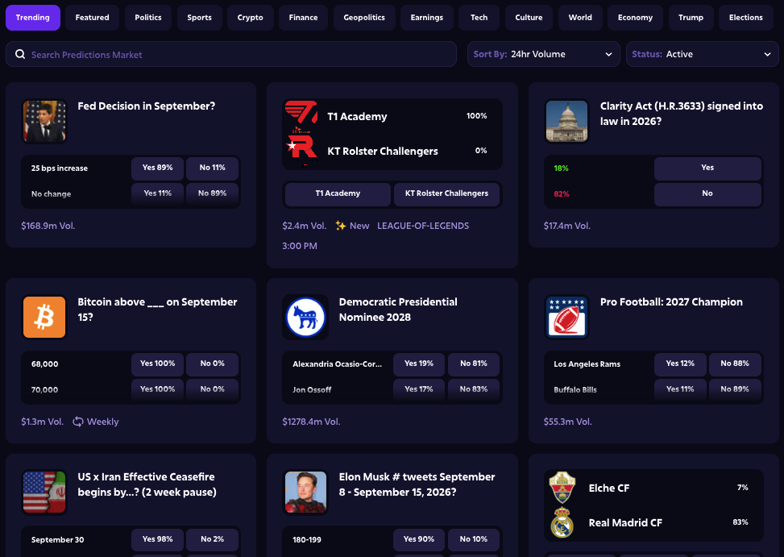
Task: Click the Pro Football league icon
Action: (x=566, y=317)
